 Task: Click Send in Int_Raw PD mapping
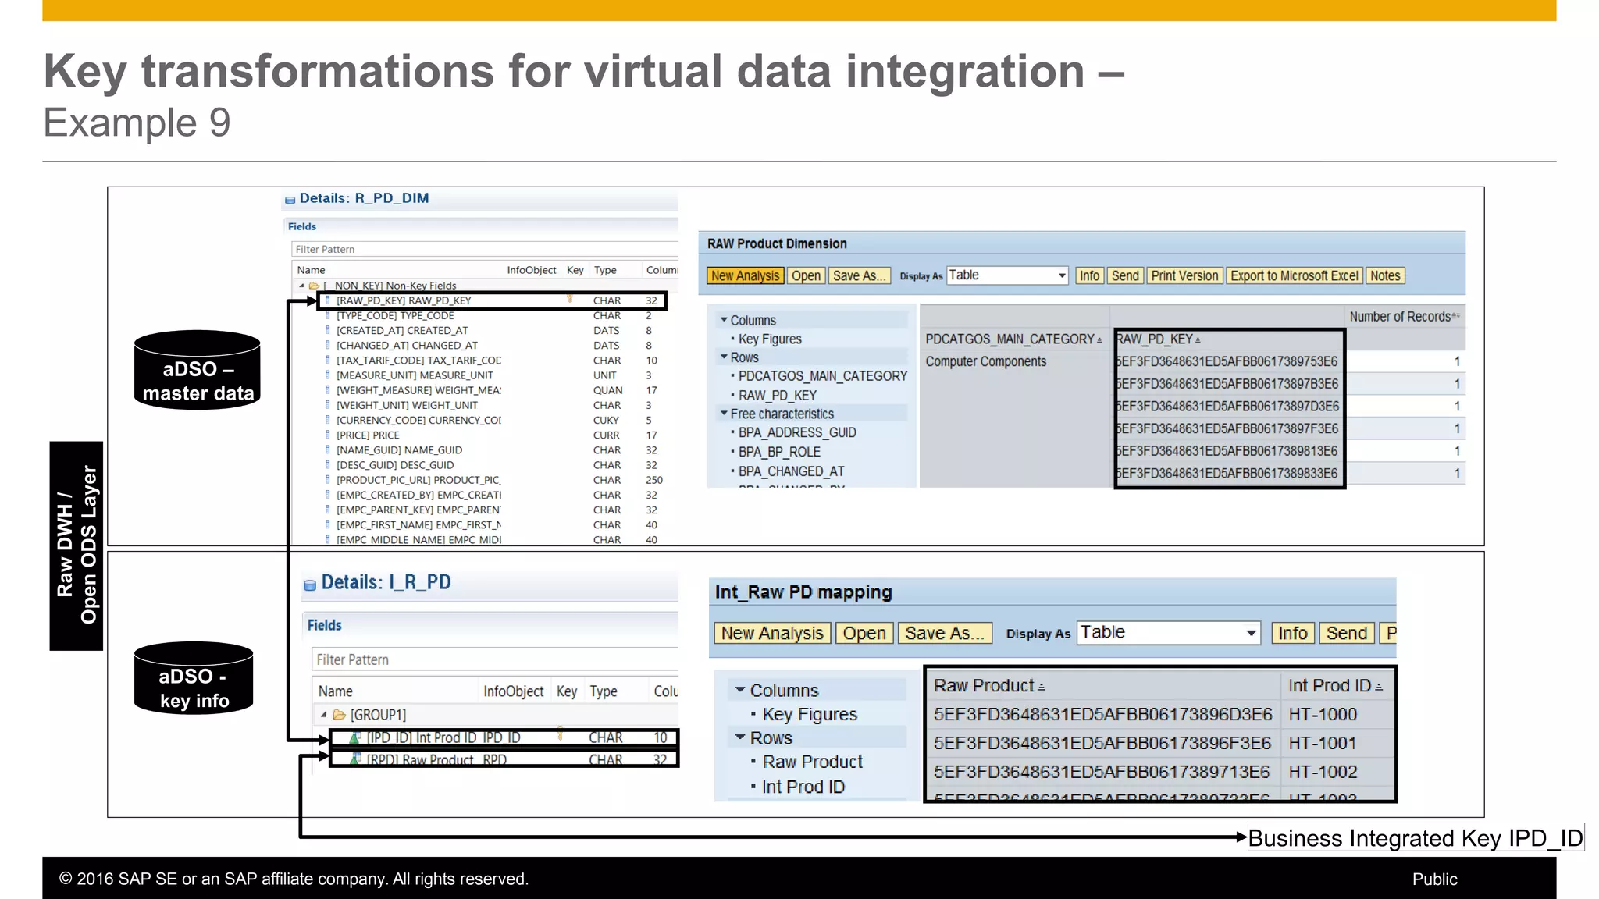point(1347,633)
